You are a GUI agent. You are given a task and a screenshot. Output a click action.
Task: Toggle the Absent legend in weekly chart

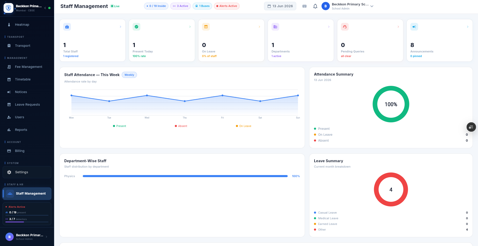(x=181, y=126)
